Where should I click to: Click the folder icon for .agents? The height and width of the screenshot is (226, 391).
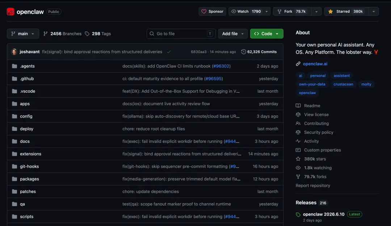pos(14,66)
